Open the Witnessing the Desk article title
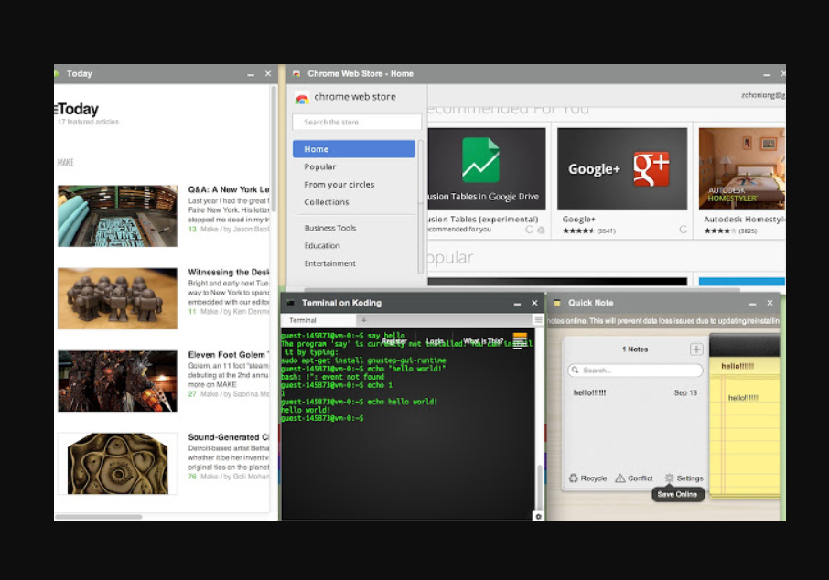 click(229, 273)
